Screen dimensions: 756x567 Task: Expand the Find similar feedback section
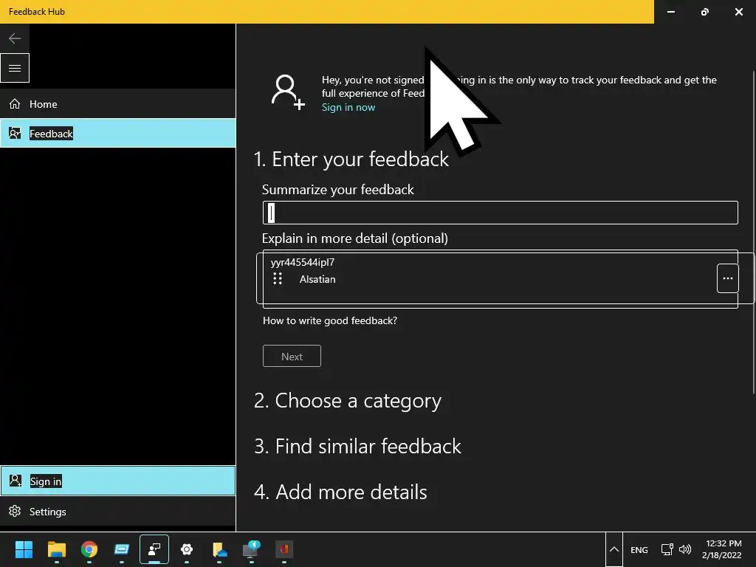click(x=357, y=446)
